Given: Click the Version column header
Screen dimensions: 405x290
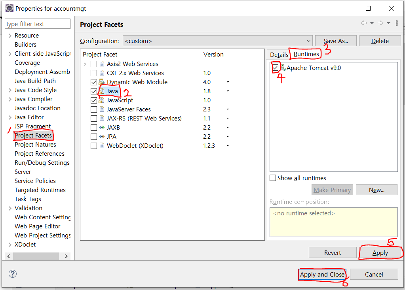Looking at the screenshot, I should click(217, 55).
